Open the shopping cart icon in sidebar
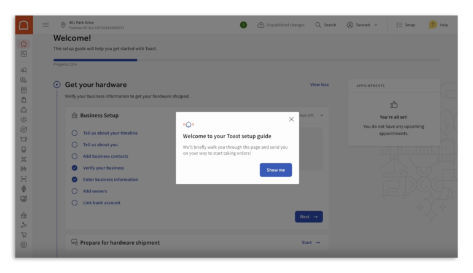 pos(23,234)
